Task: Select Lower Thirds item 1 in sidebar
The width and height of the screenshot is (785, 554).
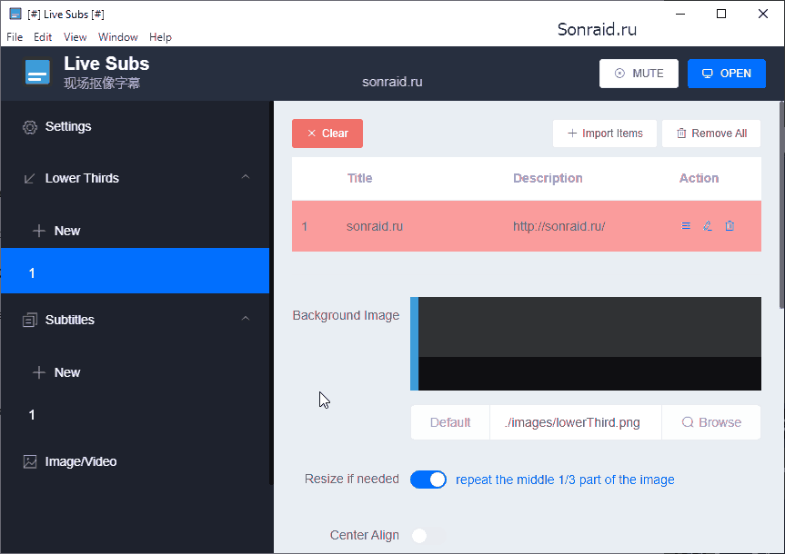Action: 136,271
